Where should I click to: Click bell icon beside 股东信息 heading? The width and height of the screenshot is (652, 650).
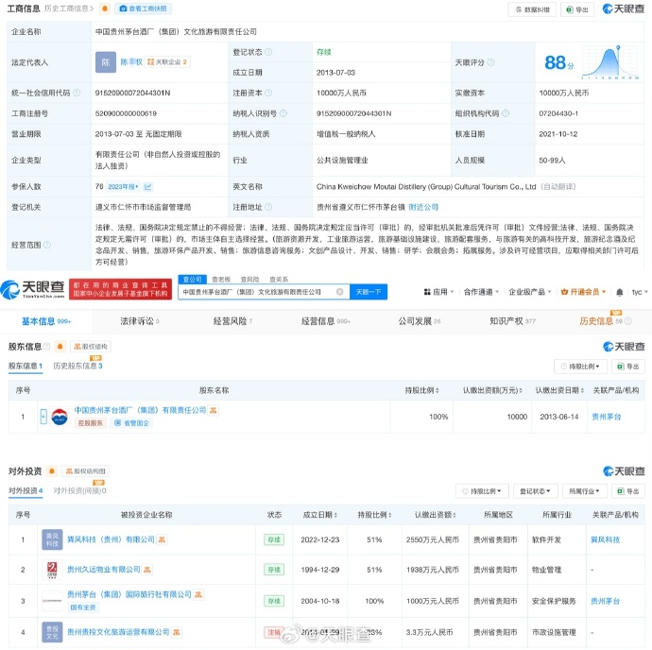click(x=60, y=347)
